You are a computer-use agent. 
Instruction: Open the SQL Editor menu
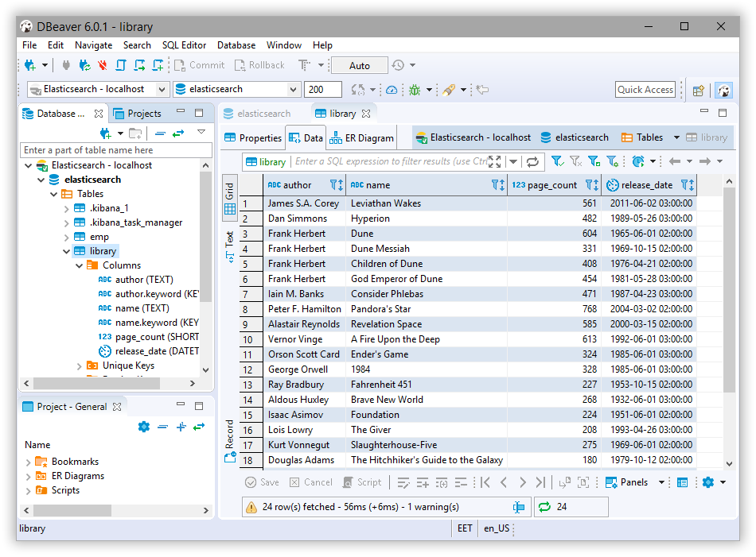pos(184,45)
